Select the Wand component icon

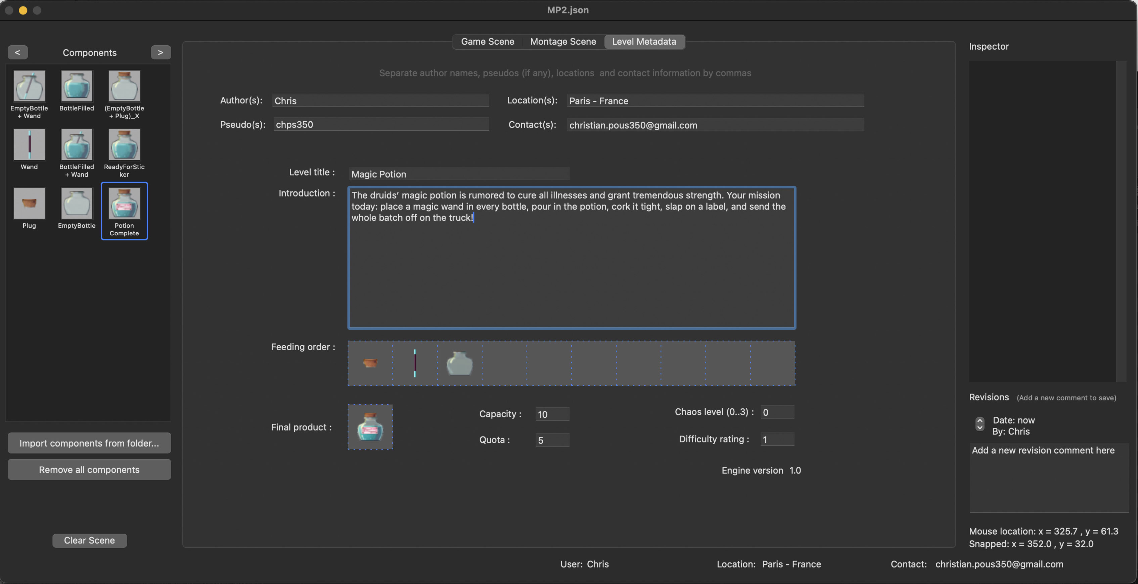coord(29,145)
